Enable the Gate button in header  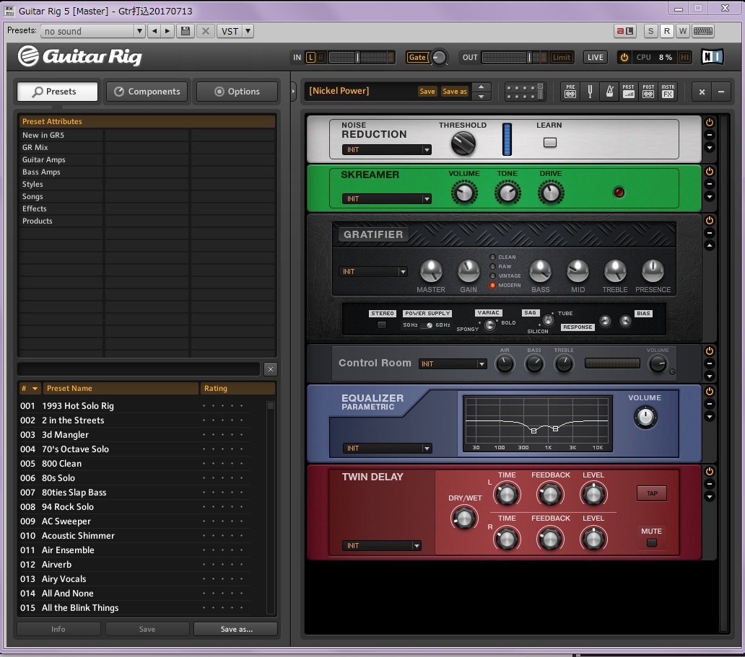pyautogui.click(x=417, y=58)
